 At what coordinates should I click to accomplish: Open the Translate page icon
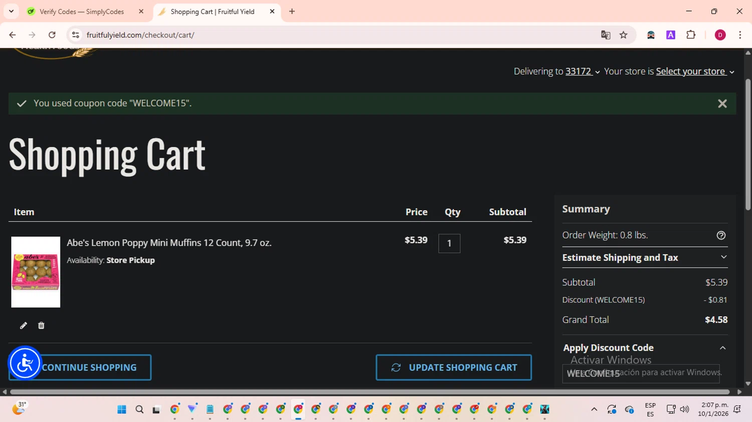(x=606, y=35)
